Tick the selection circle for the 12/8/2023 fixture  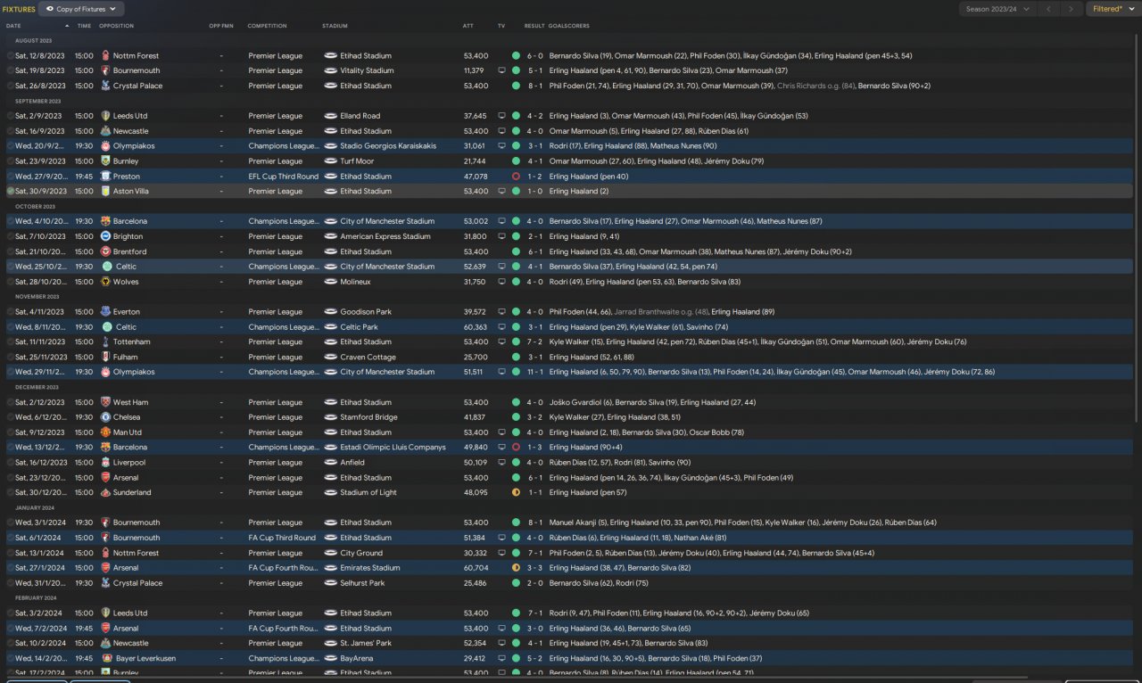click(11, 55)
